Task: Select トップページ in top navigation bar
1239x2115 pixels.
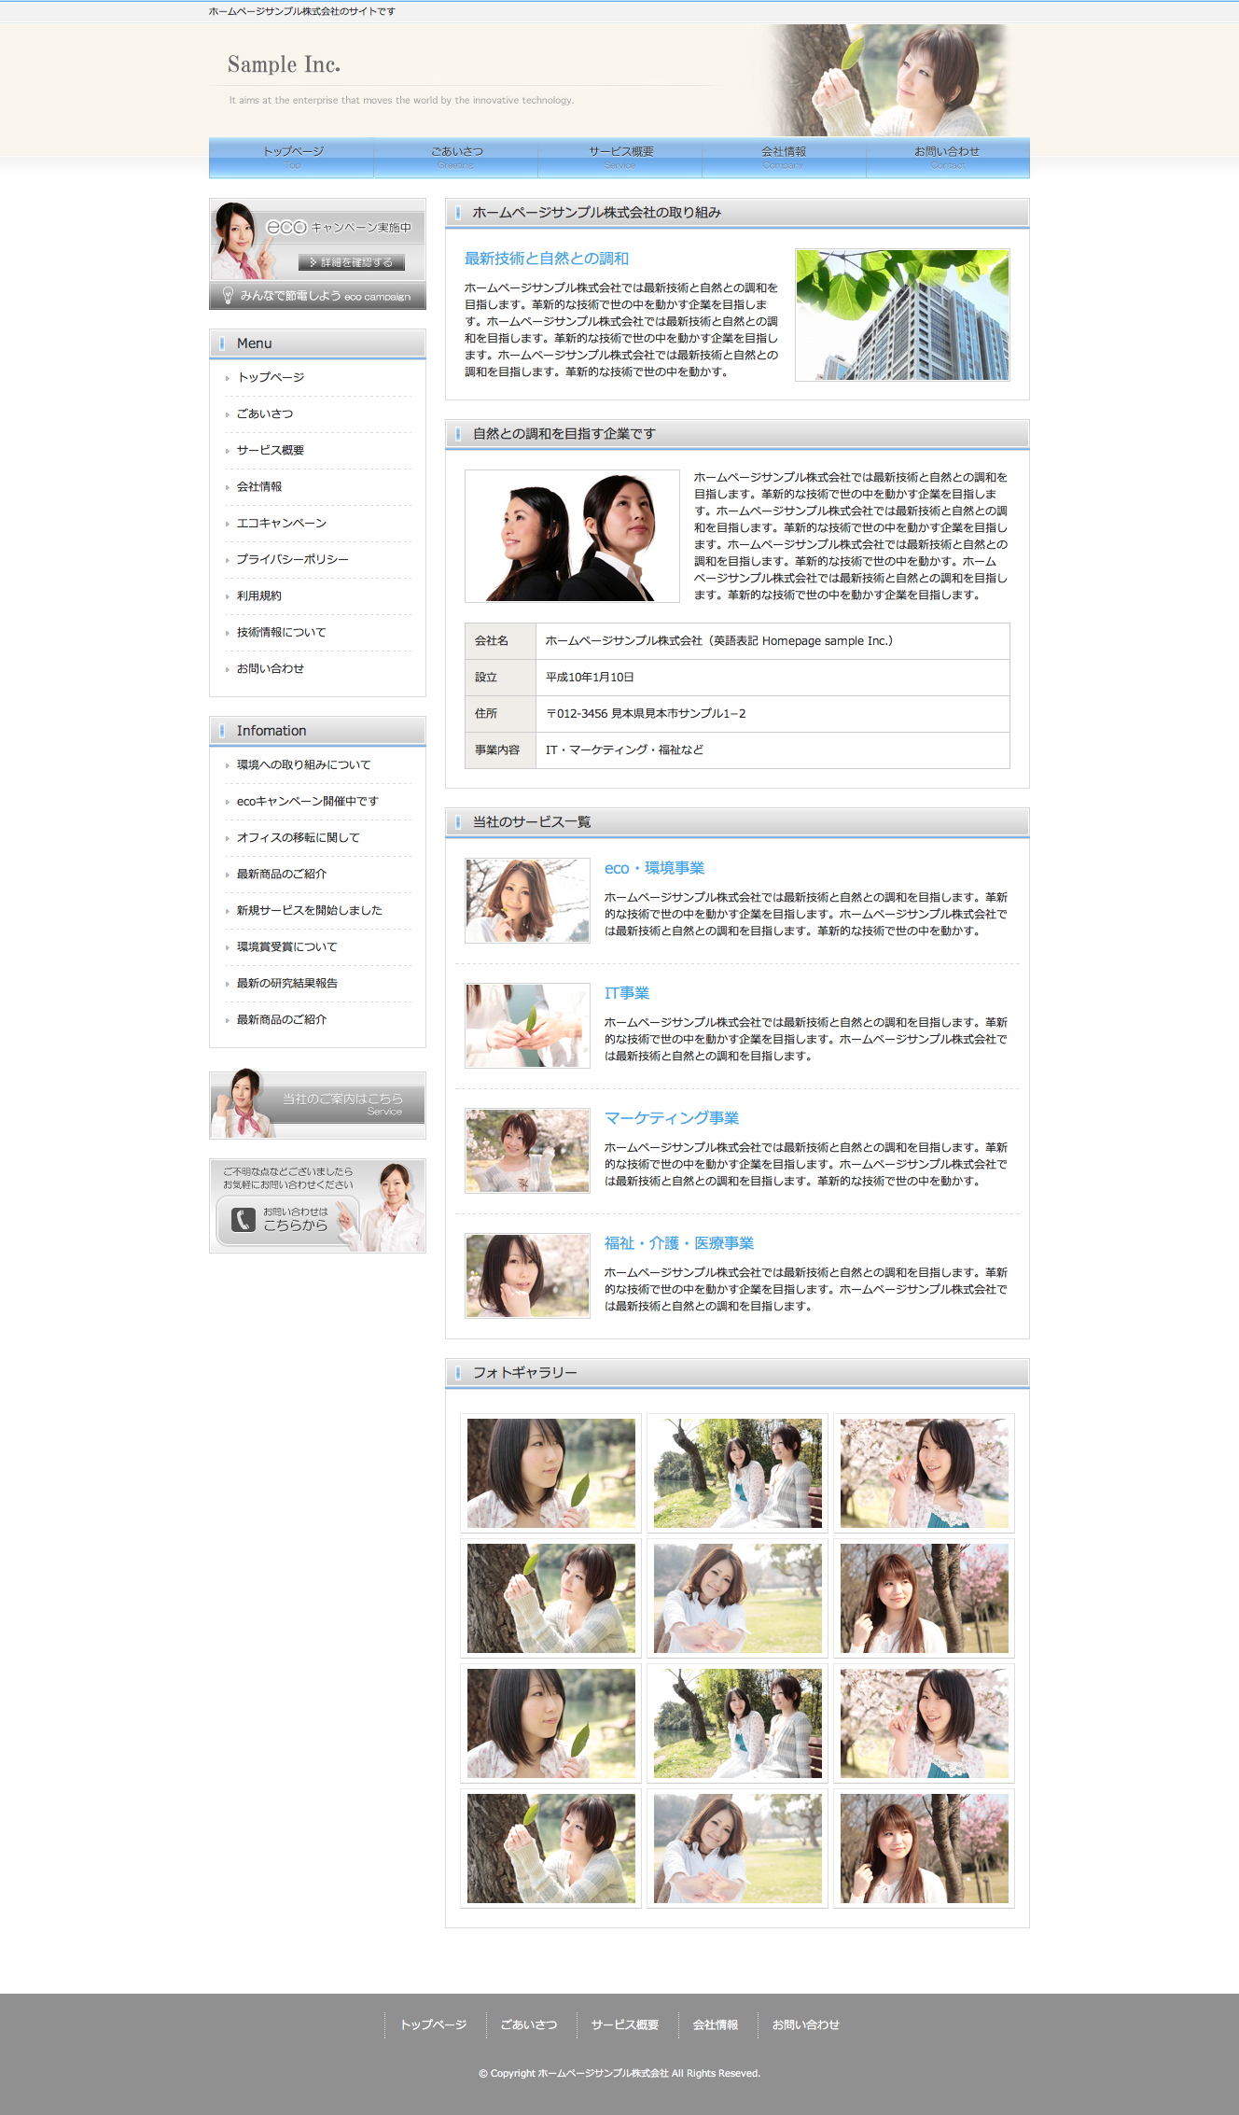Action: 292,157
